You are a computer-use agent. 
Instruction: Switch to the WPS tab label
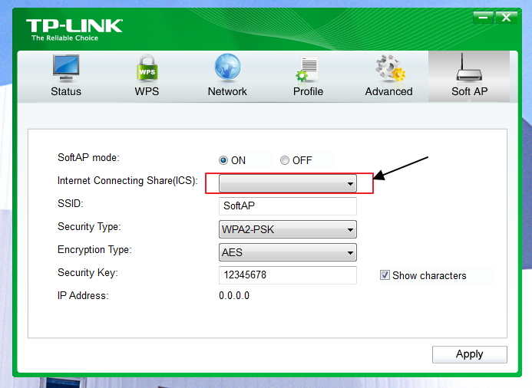pyautogui.click(x=147, y=91)
